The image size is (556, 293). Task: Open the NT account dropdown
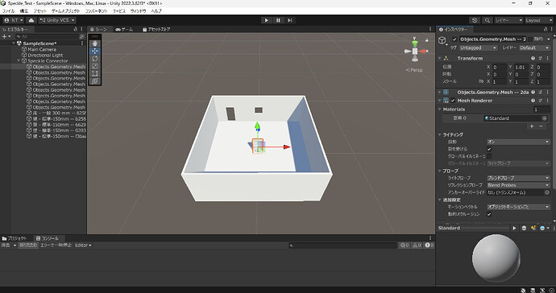[14, 20]
